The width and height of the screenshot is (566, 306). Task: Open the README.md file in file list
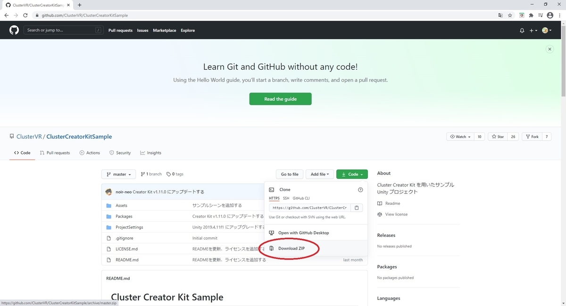click(127, 260)
